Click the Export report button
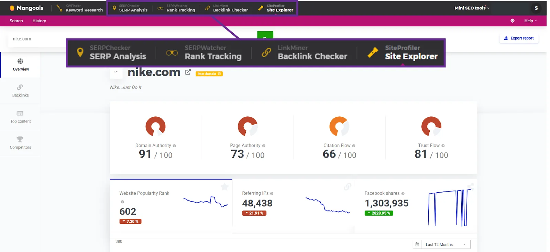Viewport: 550px width, 252px height. pos(519,38)
